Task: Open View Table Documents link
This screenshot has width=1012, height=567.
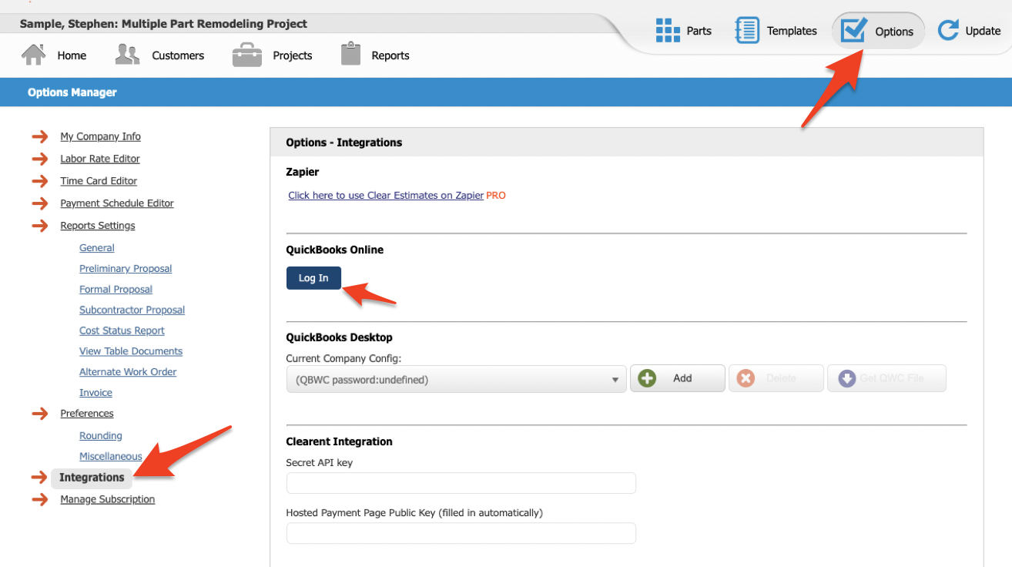Action: tap(131, 351)
